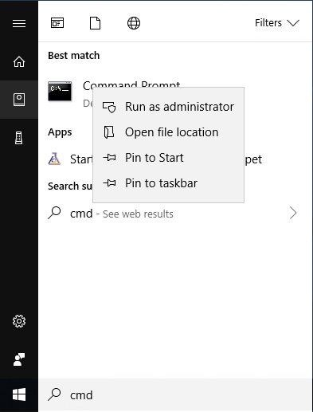Filter results by Web globe icon
Screen dimensions: 313x412
point(134,23)
